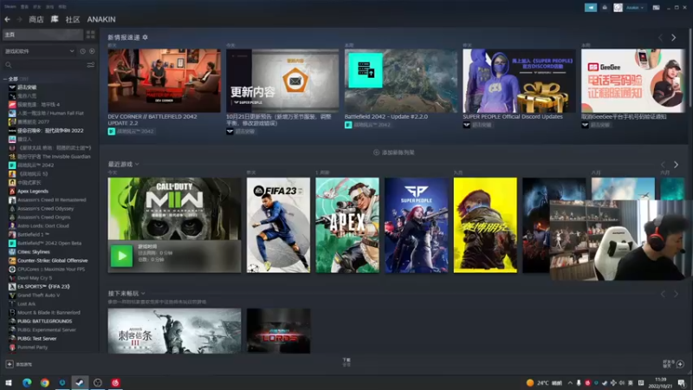Click green play button on Modern Warfare II

pyautogui.click(x=121, y=256)
